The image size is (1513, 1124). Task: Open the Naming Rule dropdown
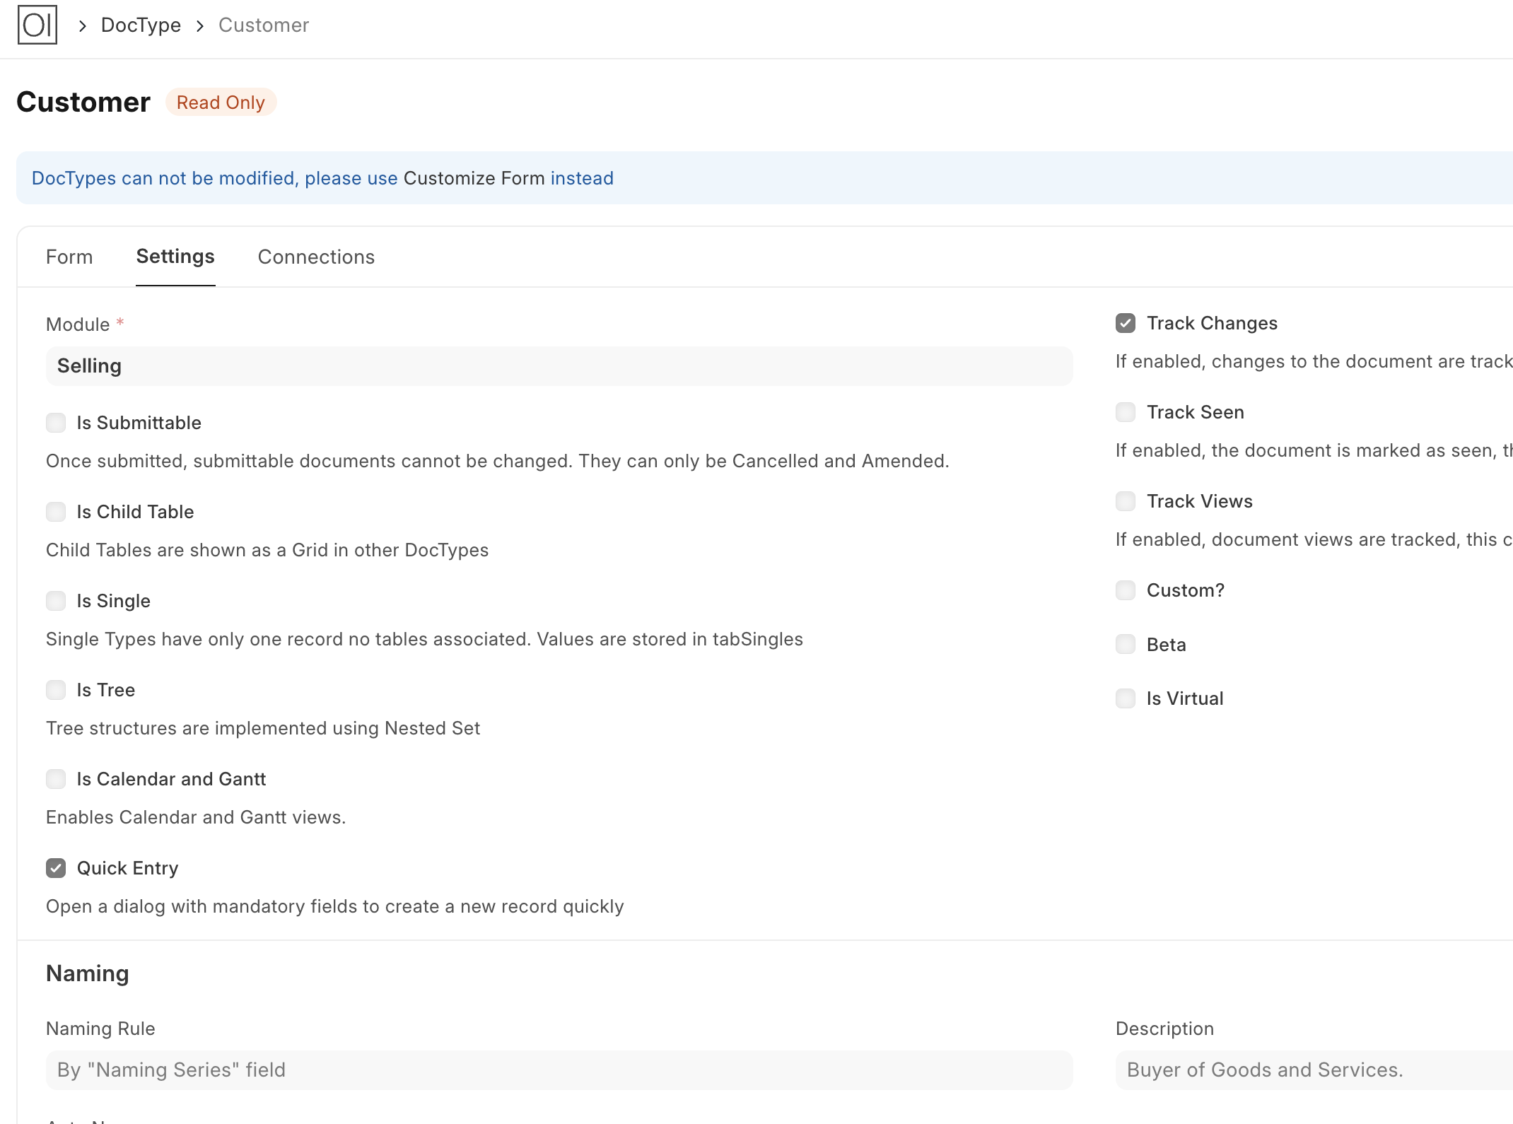tap(559, 1070)
